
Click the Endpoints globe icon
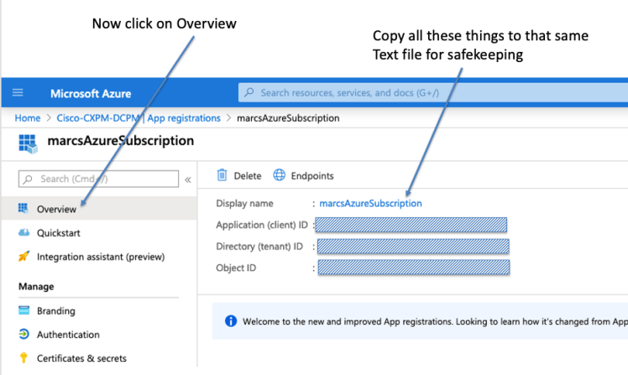click(x=279, y=174)
